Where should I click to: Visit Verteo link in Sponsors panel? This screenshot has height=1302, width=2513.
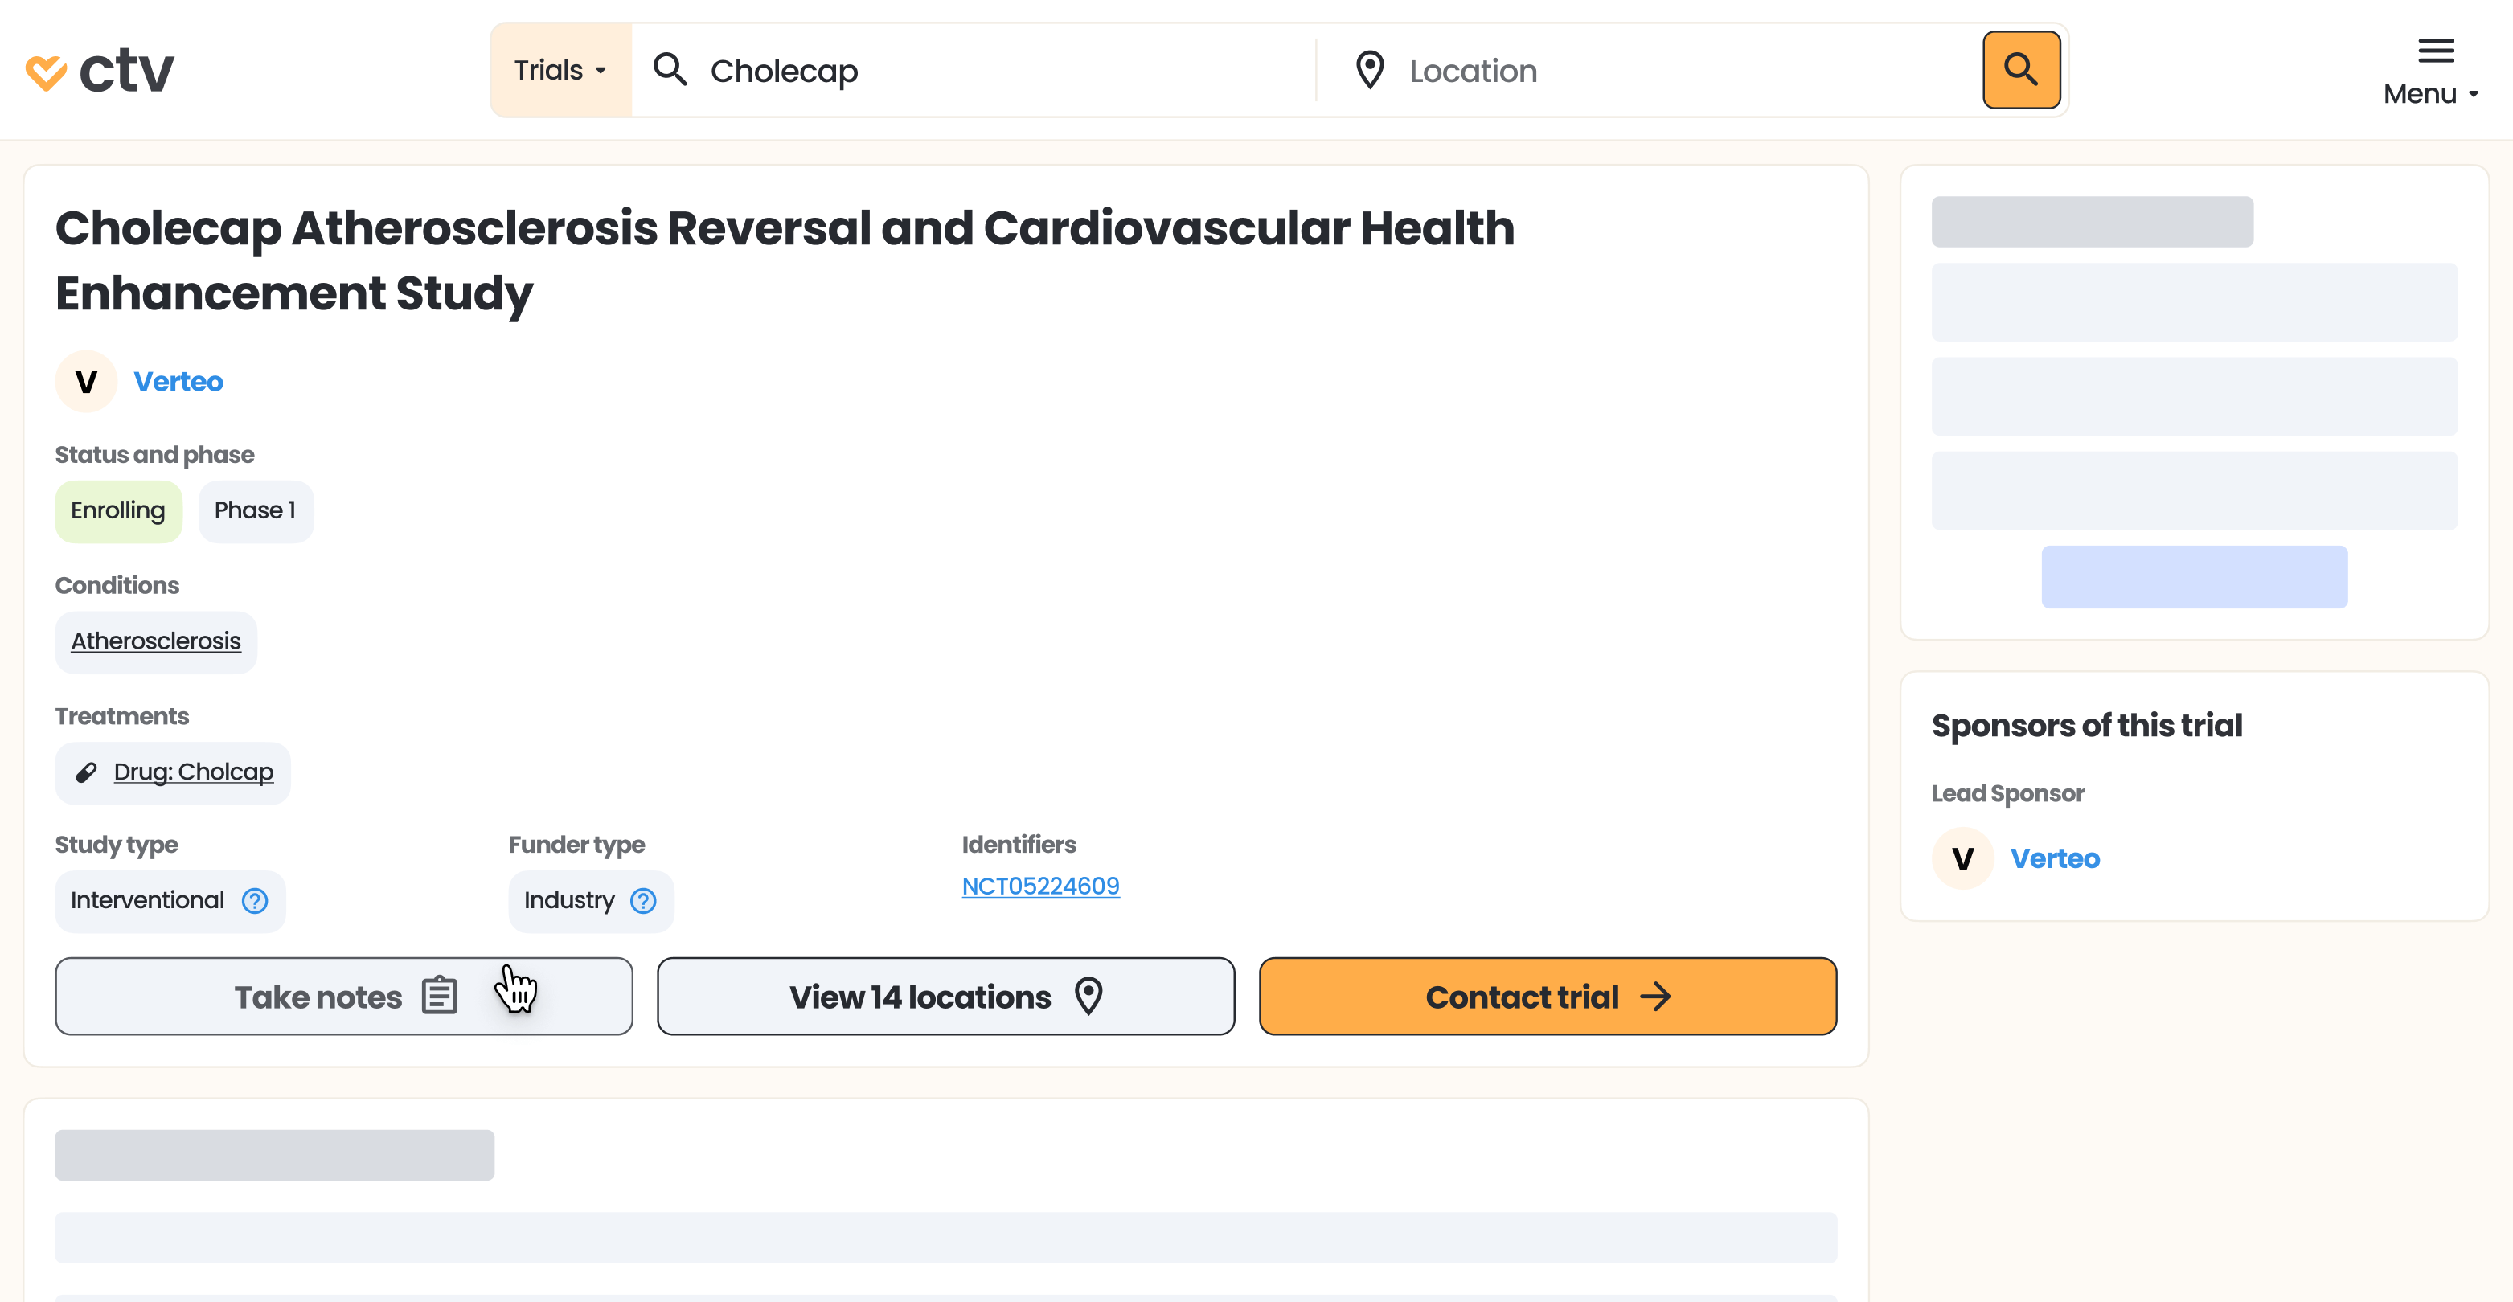[x=2055, y=858]
